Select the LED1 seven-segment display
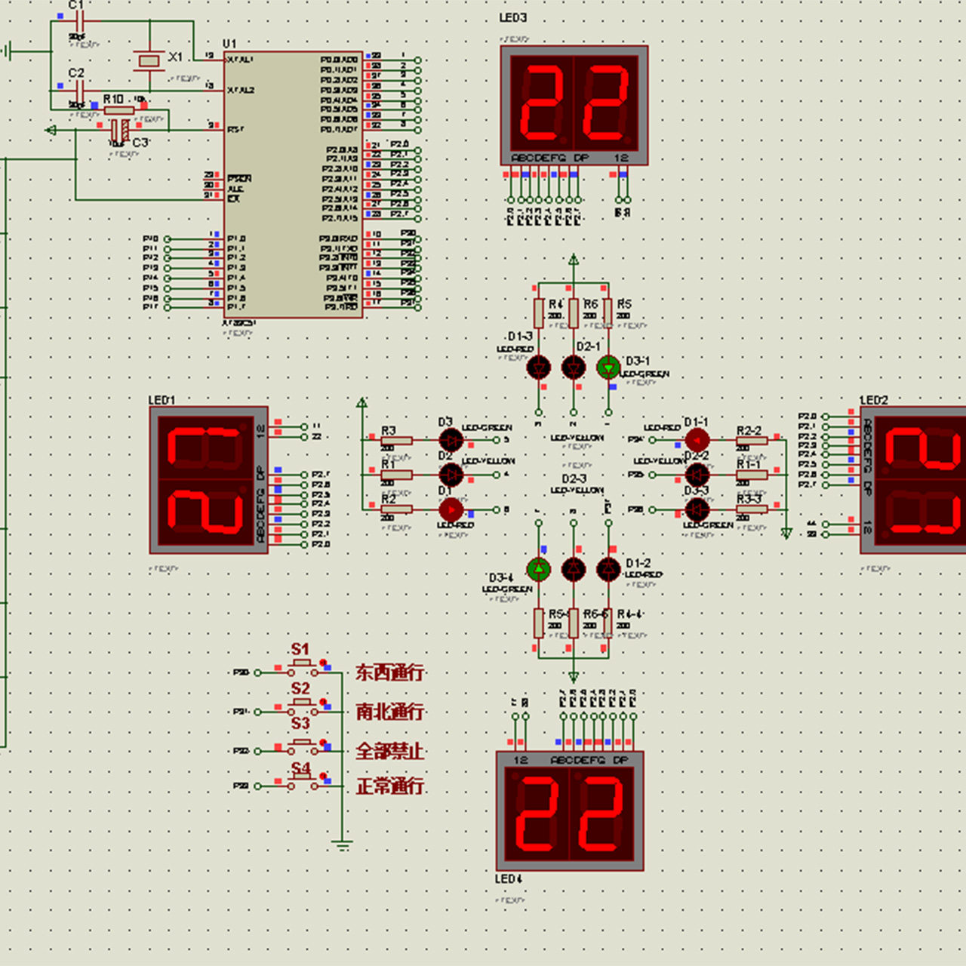The image size is (966, 966). point(209,480)
